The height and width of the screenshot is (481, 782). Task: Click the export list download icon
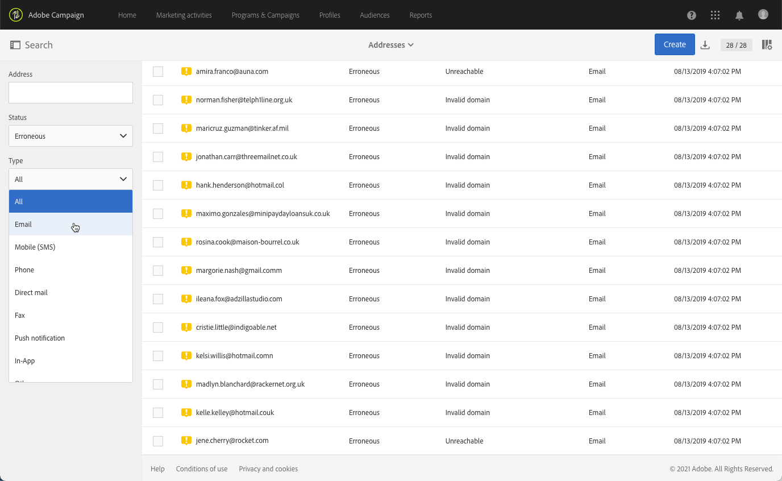pos(705,45)
